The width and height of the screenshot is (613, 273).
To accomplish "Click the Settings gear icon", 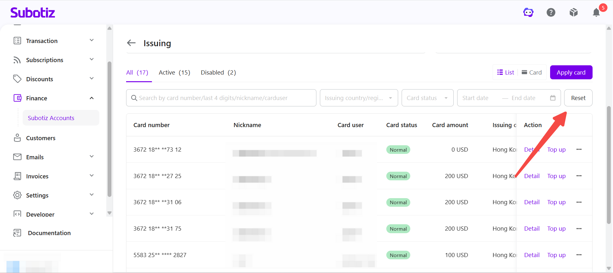I will (x=17, y=195).
